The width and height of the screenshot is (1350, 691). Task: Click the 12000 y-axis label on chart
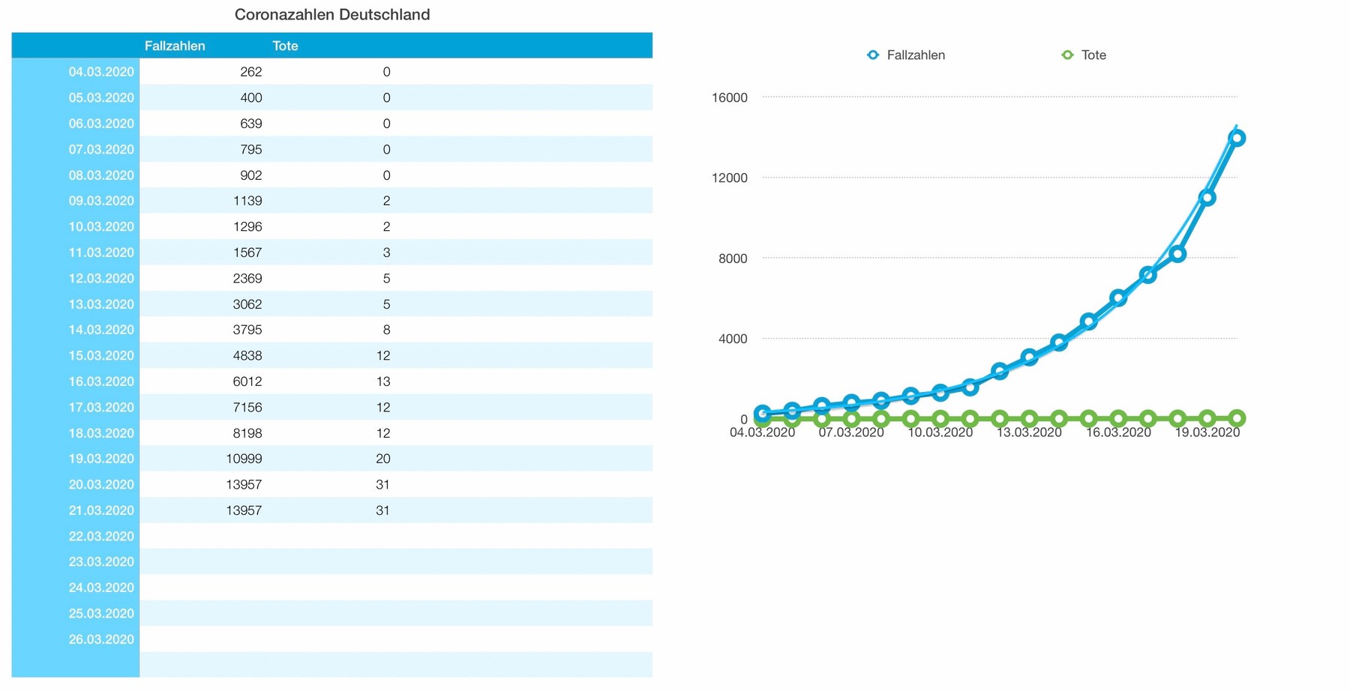pos(730,178)
